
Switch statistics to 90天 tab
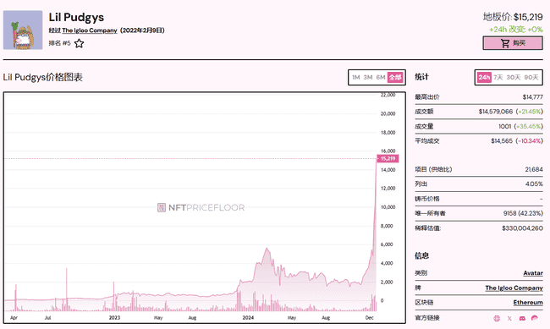pos(531,77)
